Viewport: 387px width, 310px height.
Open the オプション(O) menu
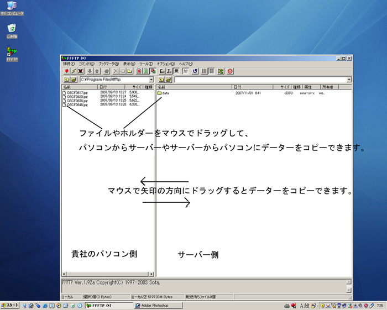pos(166,64)
